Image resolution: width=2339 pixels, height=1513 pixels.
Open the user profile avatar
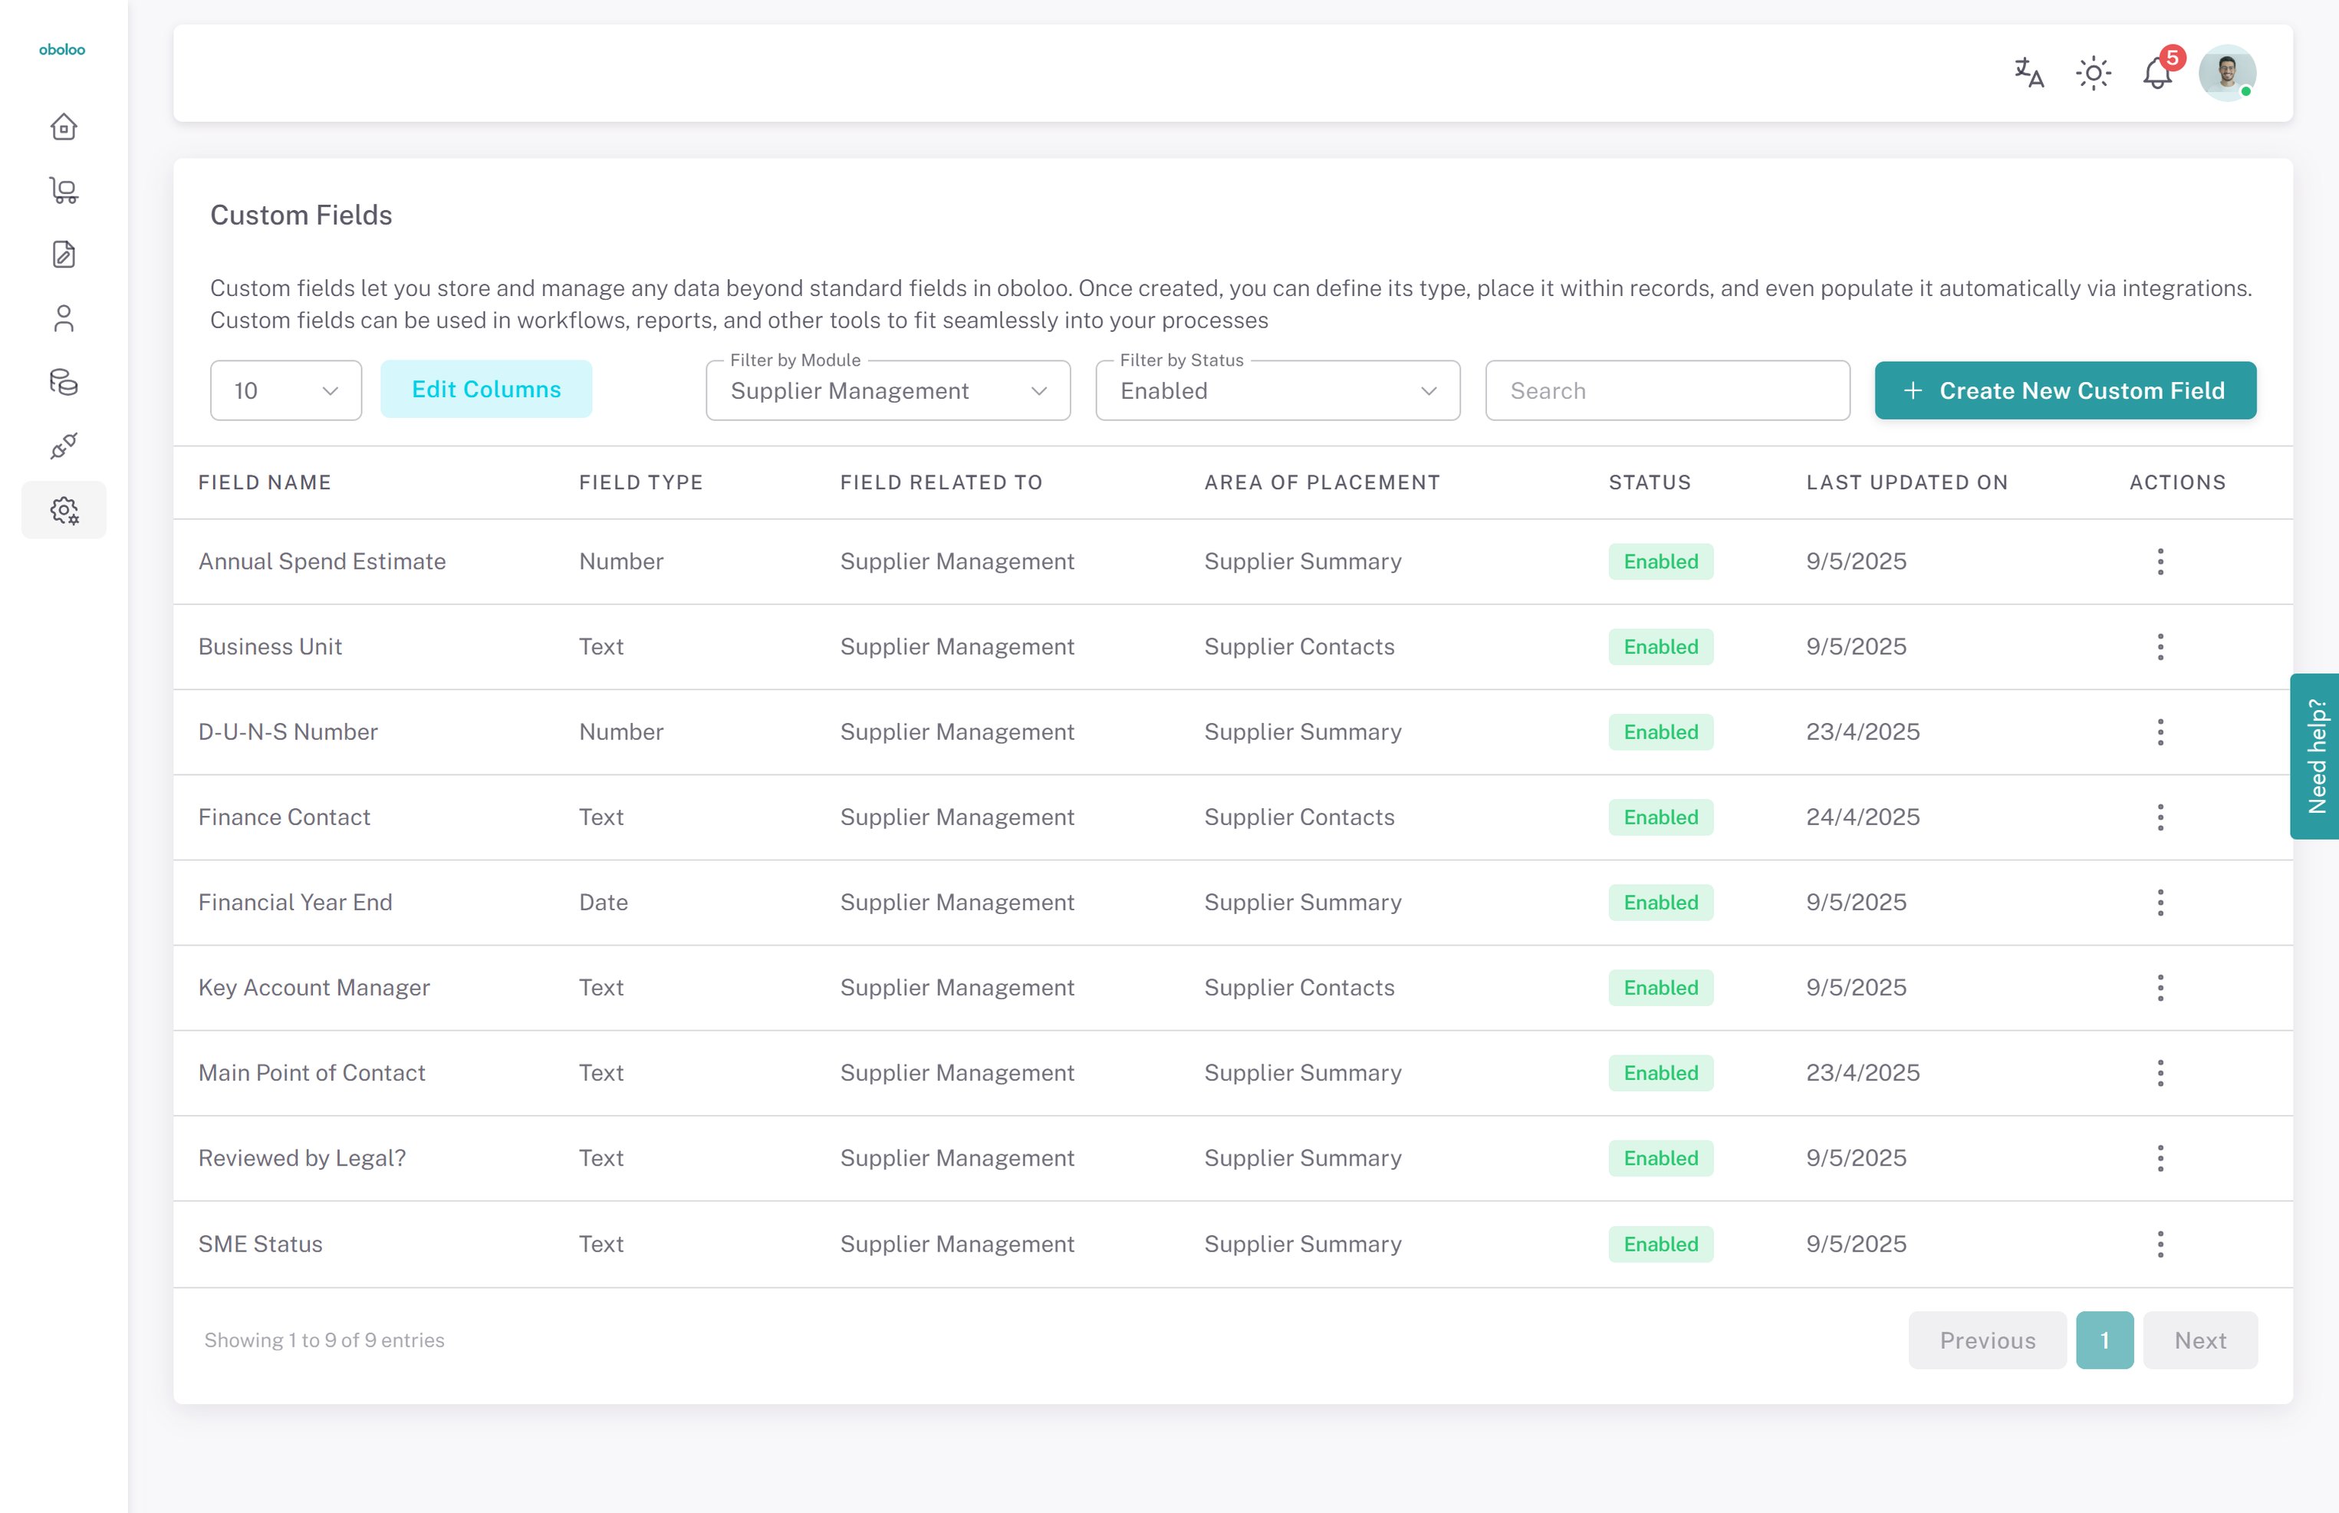coord(2227,73)
